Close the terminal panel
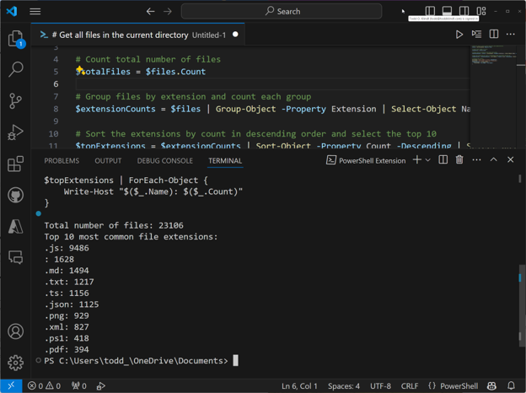526x393 pixels. (x=510, y=159)
